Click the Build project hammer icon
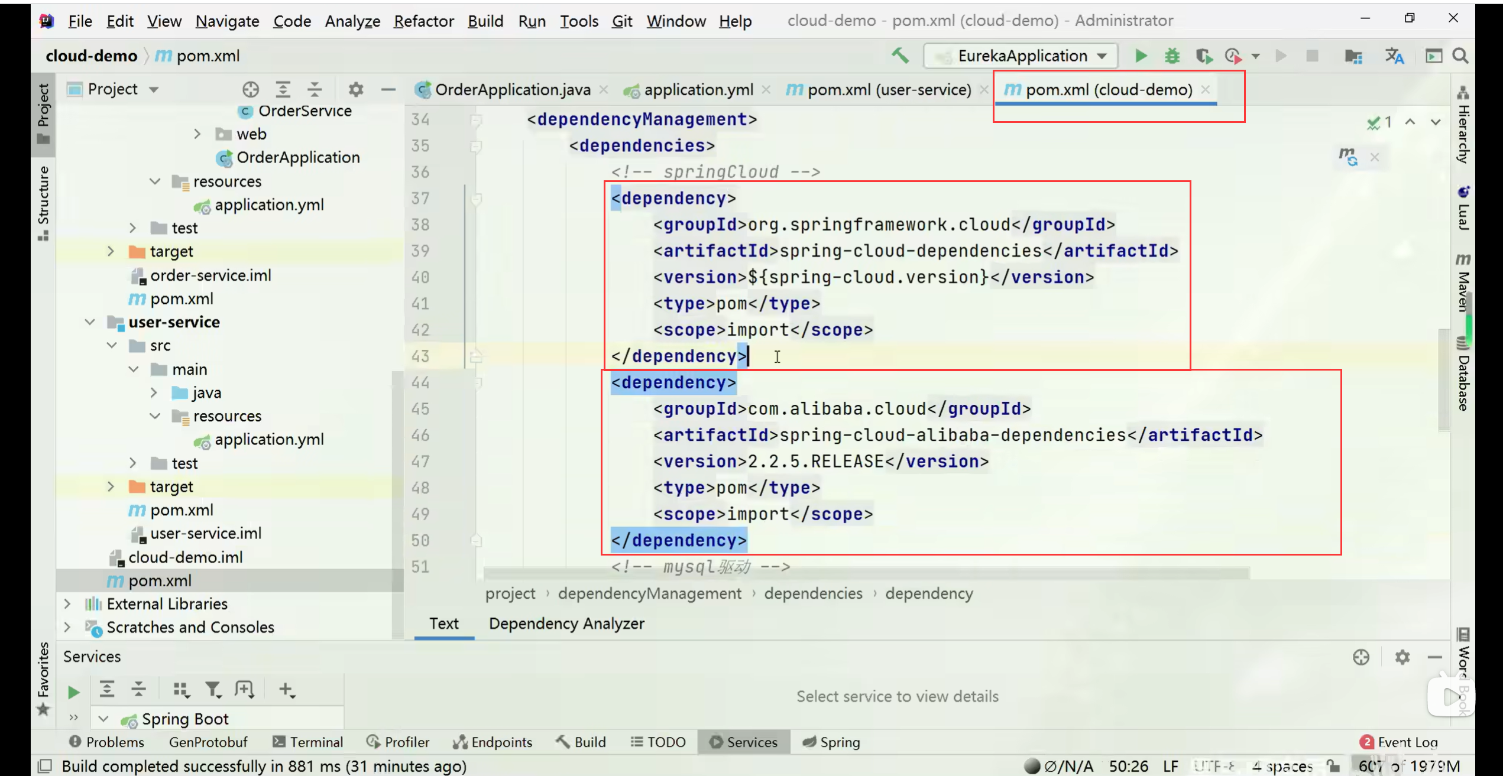The width and height of the screenshot is (1503, 776). [900, 56]
